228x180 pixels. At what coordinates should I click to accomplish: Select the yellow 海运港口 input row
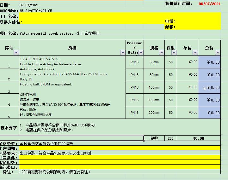(120, 167)
